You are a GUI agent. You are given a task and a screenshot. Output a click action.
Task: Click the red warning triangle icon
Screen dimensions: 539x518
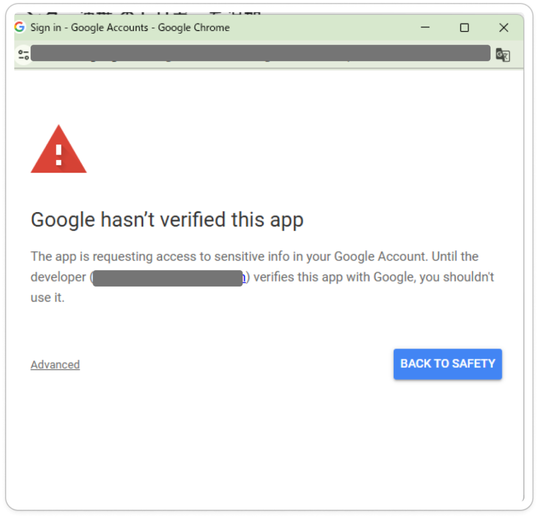(x=58, y=150)
